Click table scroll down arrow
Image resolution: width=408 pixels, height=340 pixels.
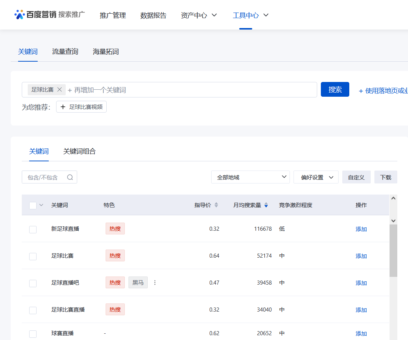point(393,221)
